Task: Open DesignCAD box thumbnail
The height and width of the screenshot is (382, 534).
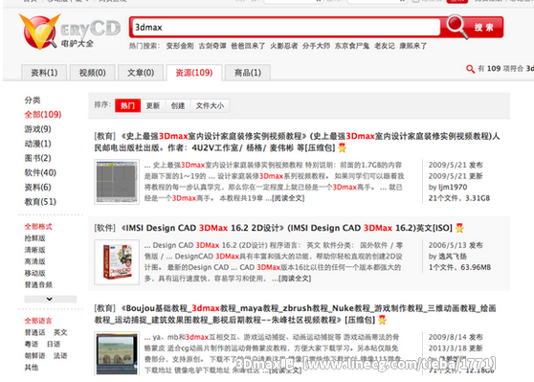Action: tap(117, 262)
